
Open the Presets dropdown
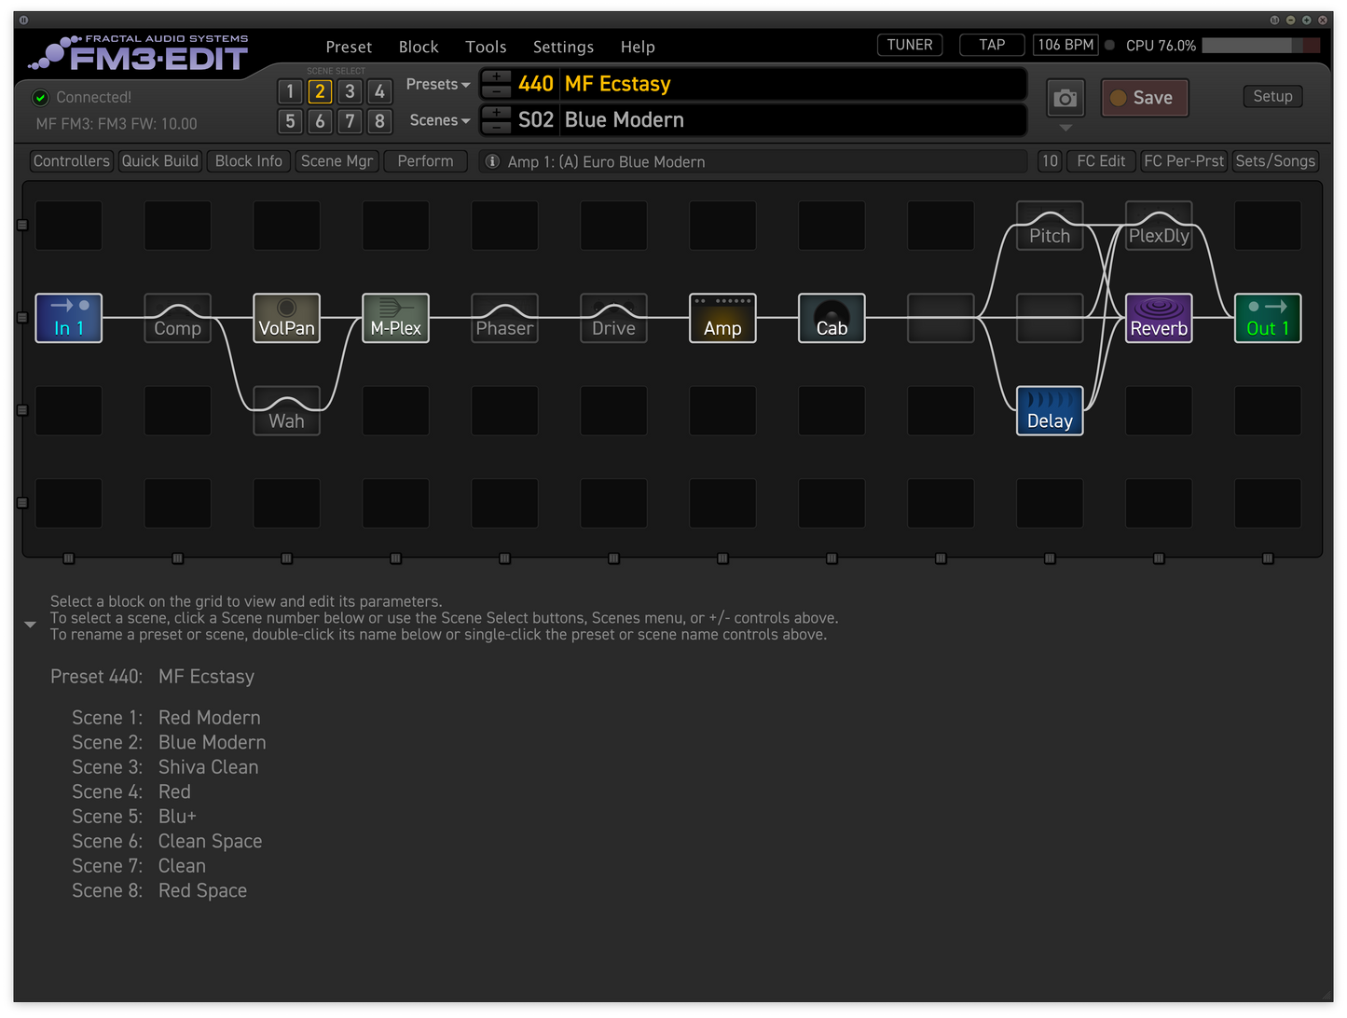click(x=437, y=84)
